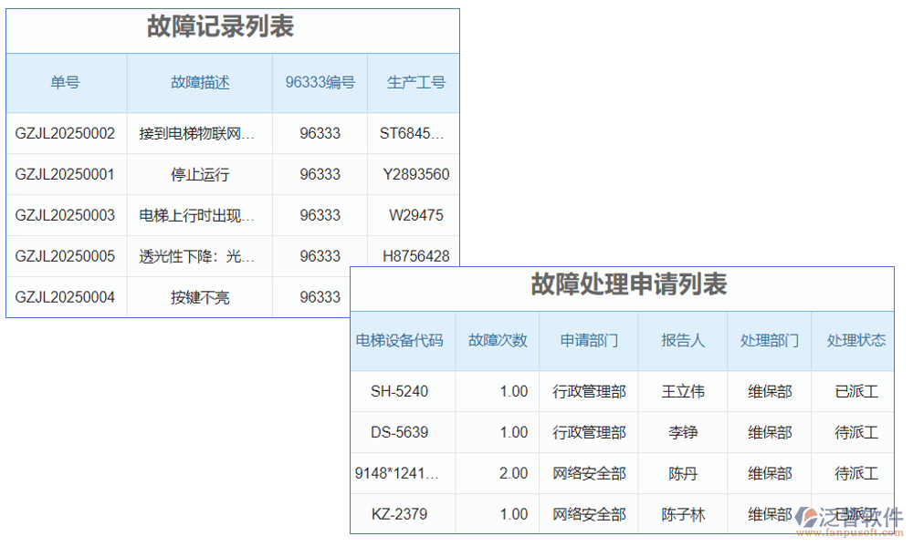The image size is (913, 547).
Task: Sort by the 故障描述 column header
Action: pyautogui.click(x=199, y=82)
